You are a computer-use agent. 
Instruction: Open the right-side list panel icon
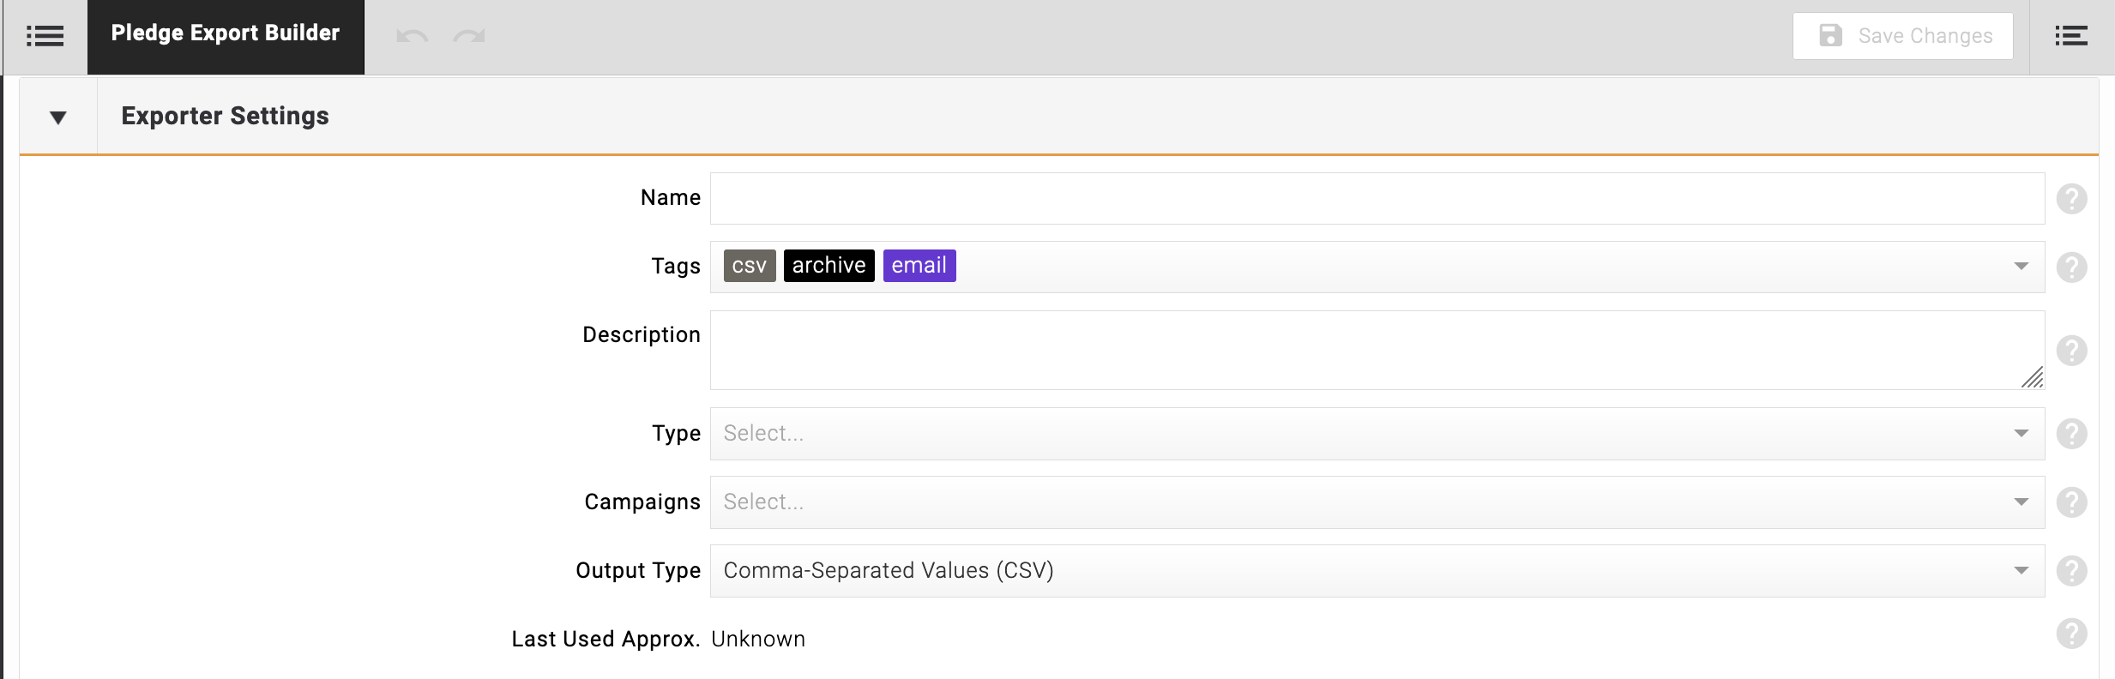pos(2071,36)
